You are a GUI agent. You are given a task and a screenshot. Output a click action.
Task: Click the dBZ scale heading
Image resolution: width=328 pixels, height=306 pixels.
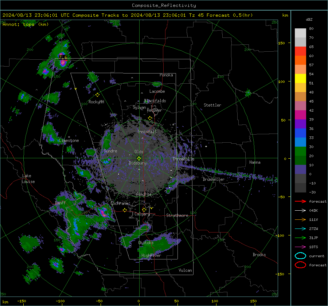pos(309,20)
